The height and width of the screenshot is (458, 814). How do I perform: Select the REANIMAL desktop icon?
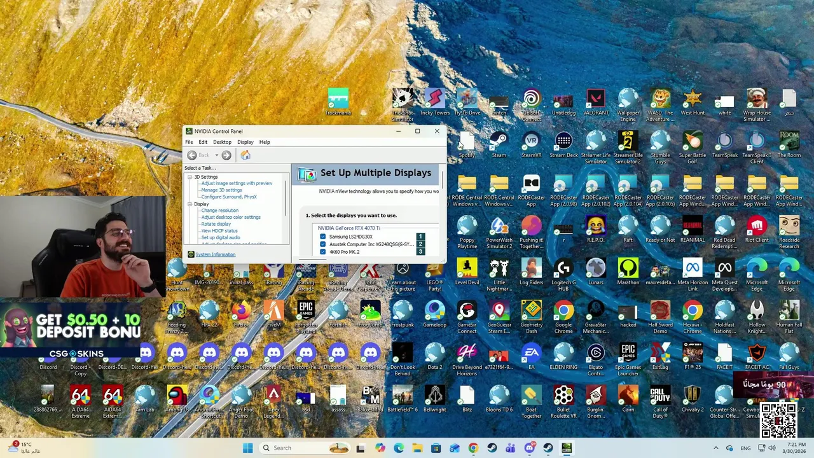(692, 230)
